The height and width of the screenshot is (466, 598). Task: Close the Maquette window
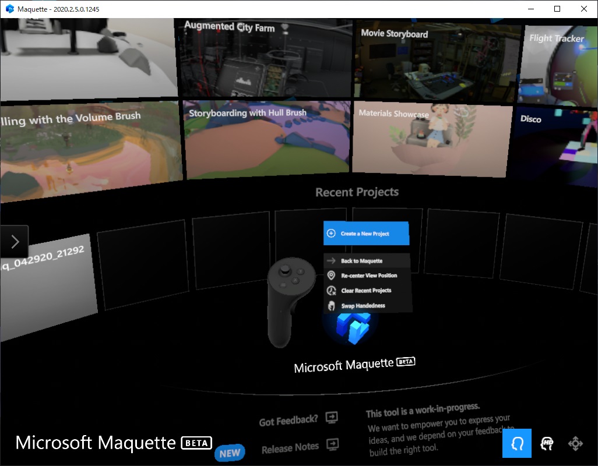(x=584, y=9)
